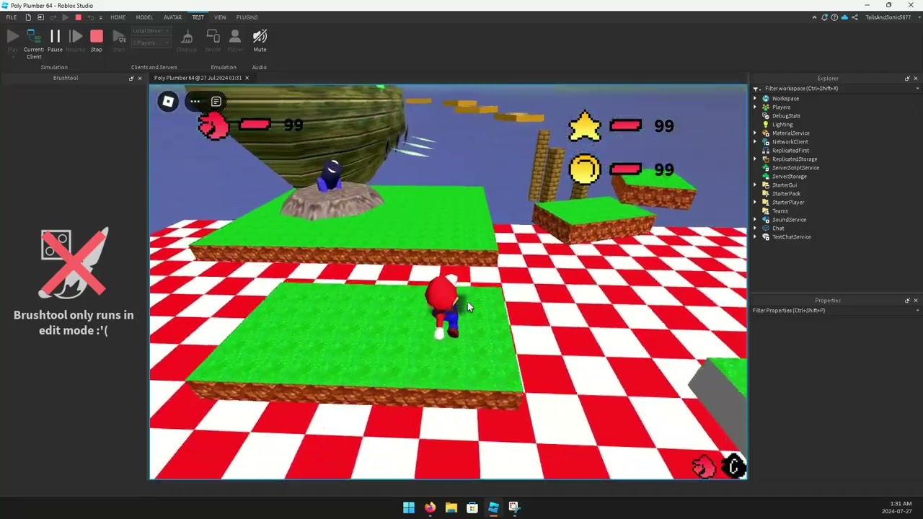The image size is (923, 519).
Task: Expand the SoundService node
Action: coord(755,220)
